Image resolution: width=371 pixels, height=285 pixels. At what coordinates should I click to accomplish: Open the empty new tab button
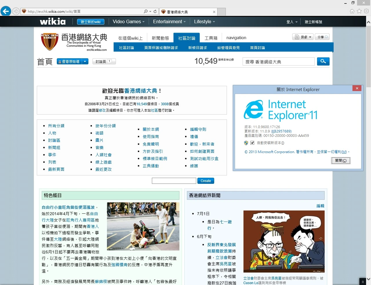click(221, 12)
